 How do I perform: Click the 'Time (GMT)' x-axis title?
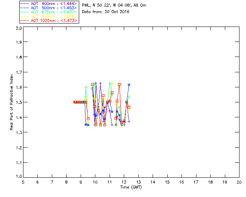[131, 187]
